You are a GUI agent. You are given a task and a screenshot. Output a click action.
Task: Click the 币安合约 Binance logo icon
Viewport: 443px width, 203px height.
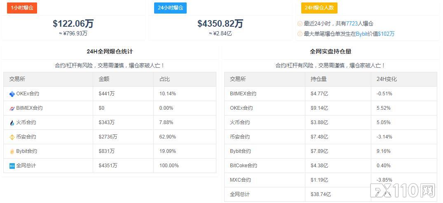pyautogui.click(x=12, y=137)
